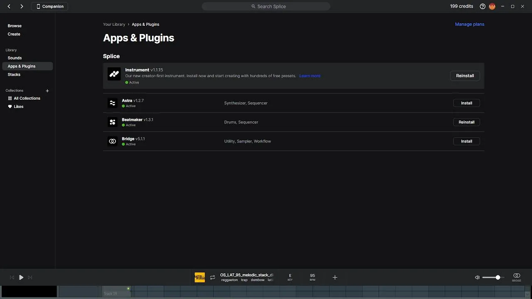Screen dimensions: 532x299
Task: Open the help question mark icon
Action: [x=483, y=6]
